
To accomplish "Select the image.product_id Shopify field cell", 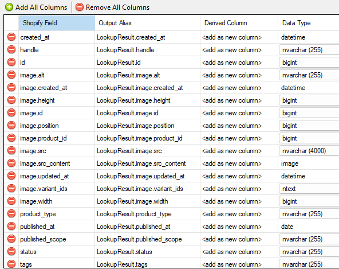I will click(57, 138).
